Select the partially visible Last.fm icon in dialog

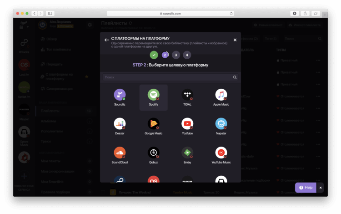coord(153,179)
